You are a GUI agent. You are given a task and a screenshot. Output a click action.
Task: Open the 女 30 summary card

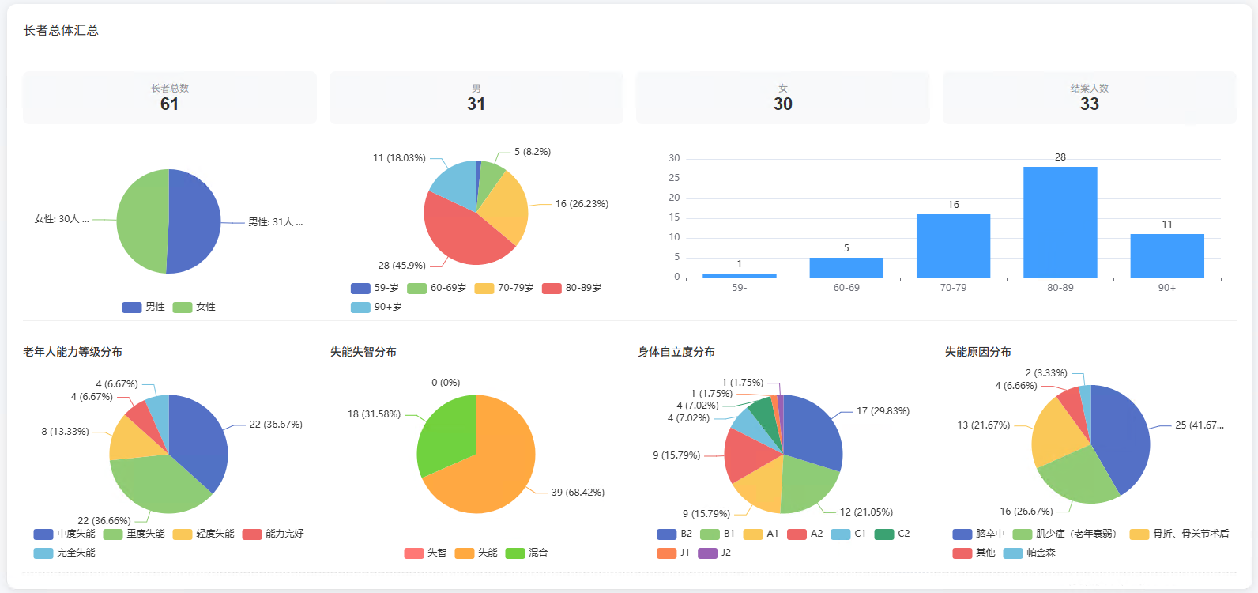[x=783, y=98]
